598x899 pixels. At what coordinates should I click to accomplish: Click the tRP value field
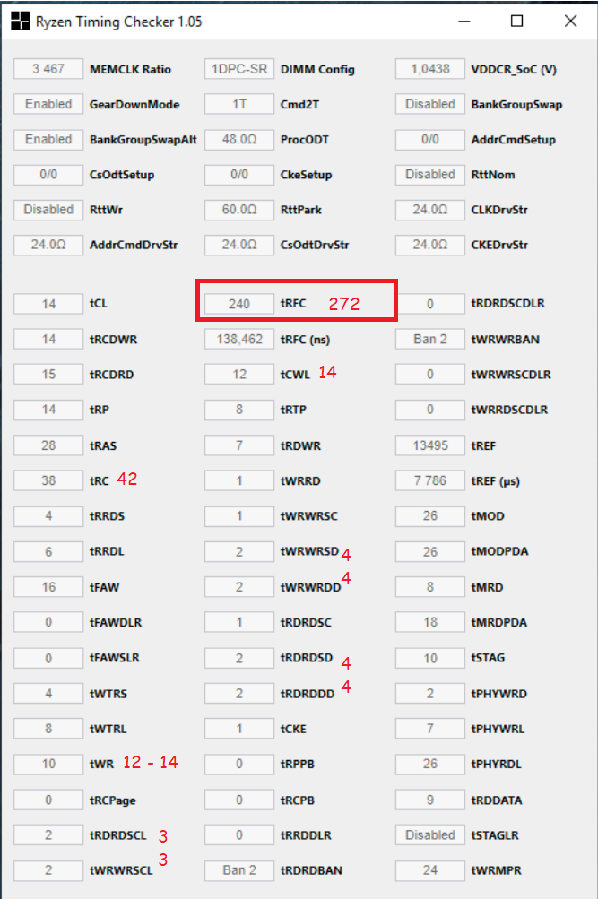click(x=48, y=410)
